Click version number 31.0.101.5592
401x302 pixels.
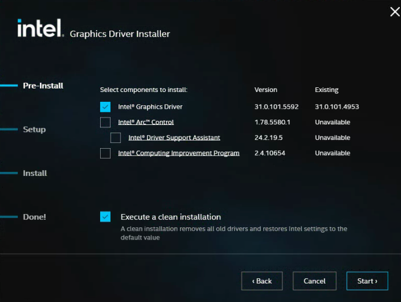[277, 107]
